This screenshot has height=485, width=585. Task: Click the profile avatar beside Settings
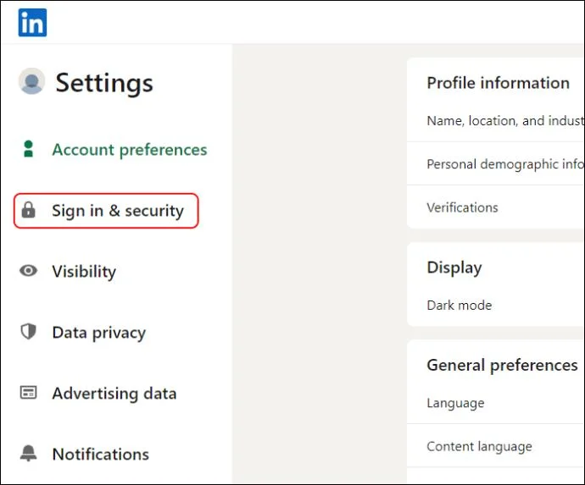31,81
